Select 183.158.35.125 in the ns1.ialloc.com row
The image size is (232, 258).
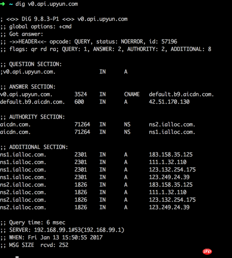[x=171, y=155]
